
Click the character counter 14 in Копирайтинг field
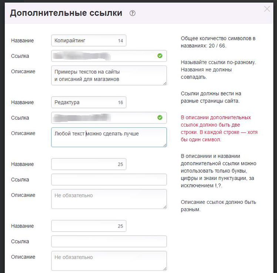click(x=120, y=41)
